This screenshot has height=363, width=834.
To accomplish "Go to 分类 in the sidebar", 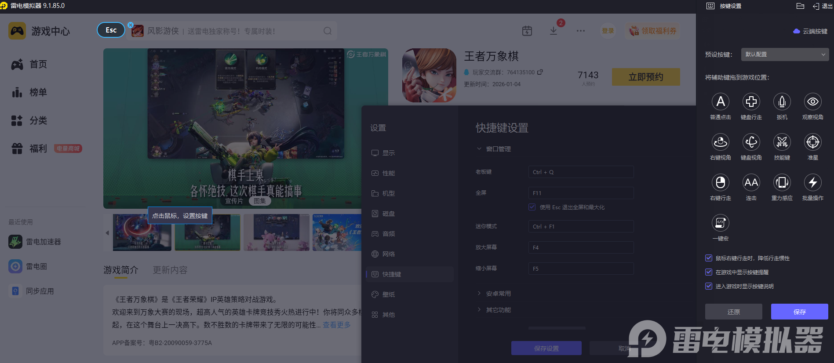I will (x=29, y=120).
